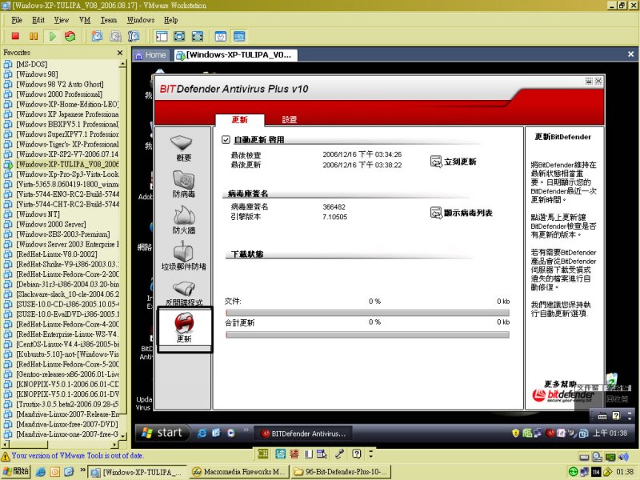The width and height of the screenshot is (640, 480).
Task: Click the VMware reset button
Action: tap(70, 36)
